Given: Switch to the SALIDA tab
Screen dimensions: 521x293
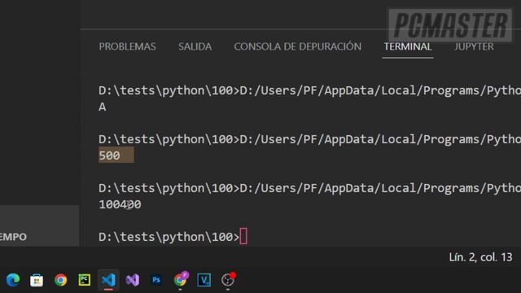Looking at the screenshot, I should pyautogui.click(x=195, y=46).
